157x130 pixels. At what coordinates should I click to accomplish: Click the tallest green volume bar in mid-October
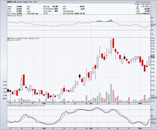[111, 93]
